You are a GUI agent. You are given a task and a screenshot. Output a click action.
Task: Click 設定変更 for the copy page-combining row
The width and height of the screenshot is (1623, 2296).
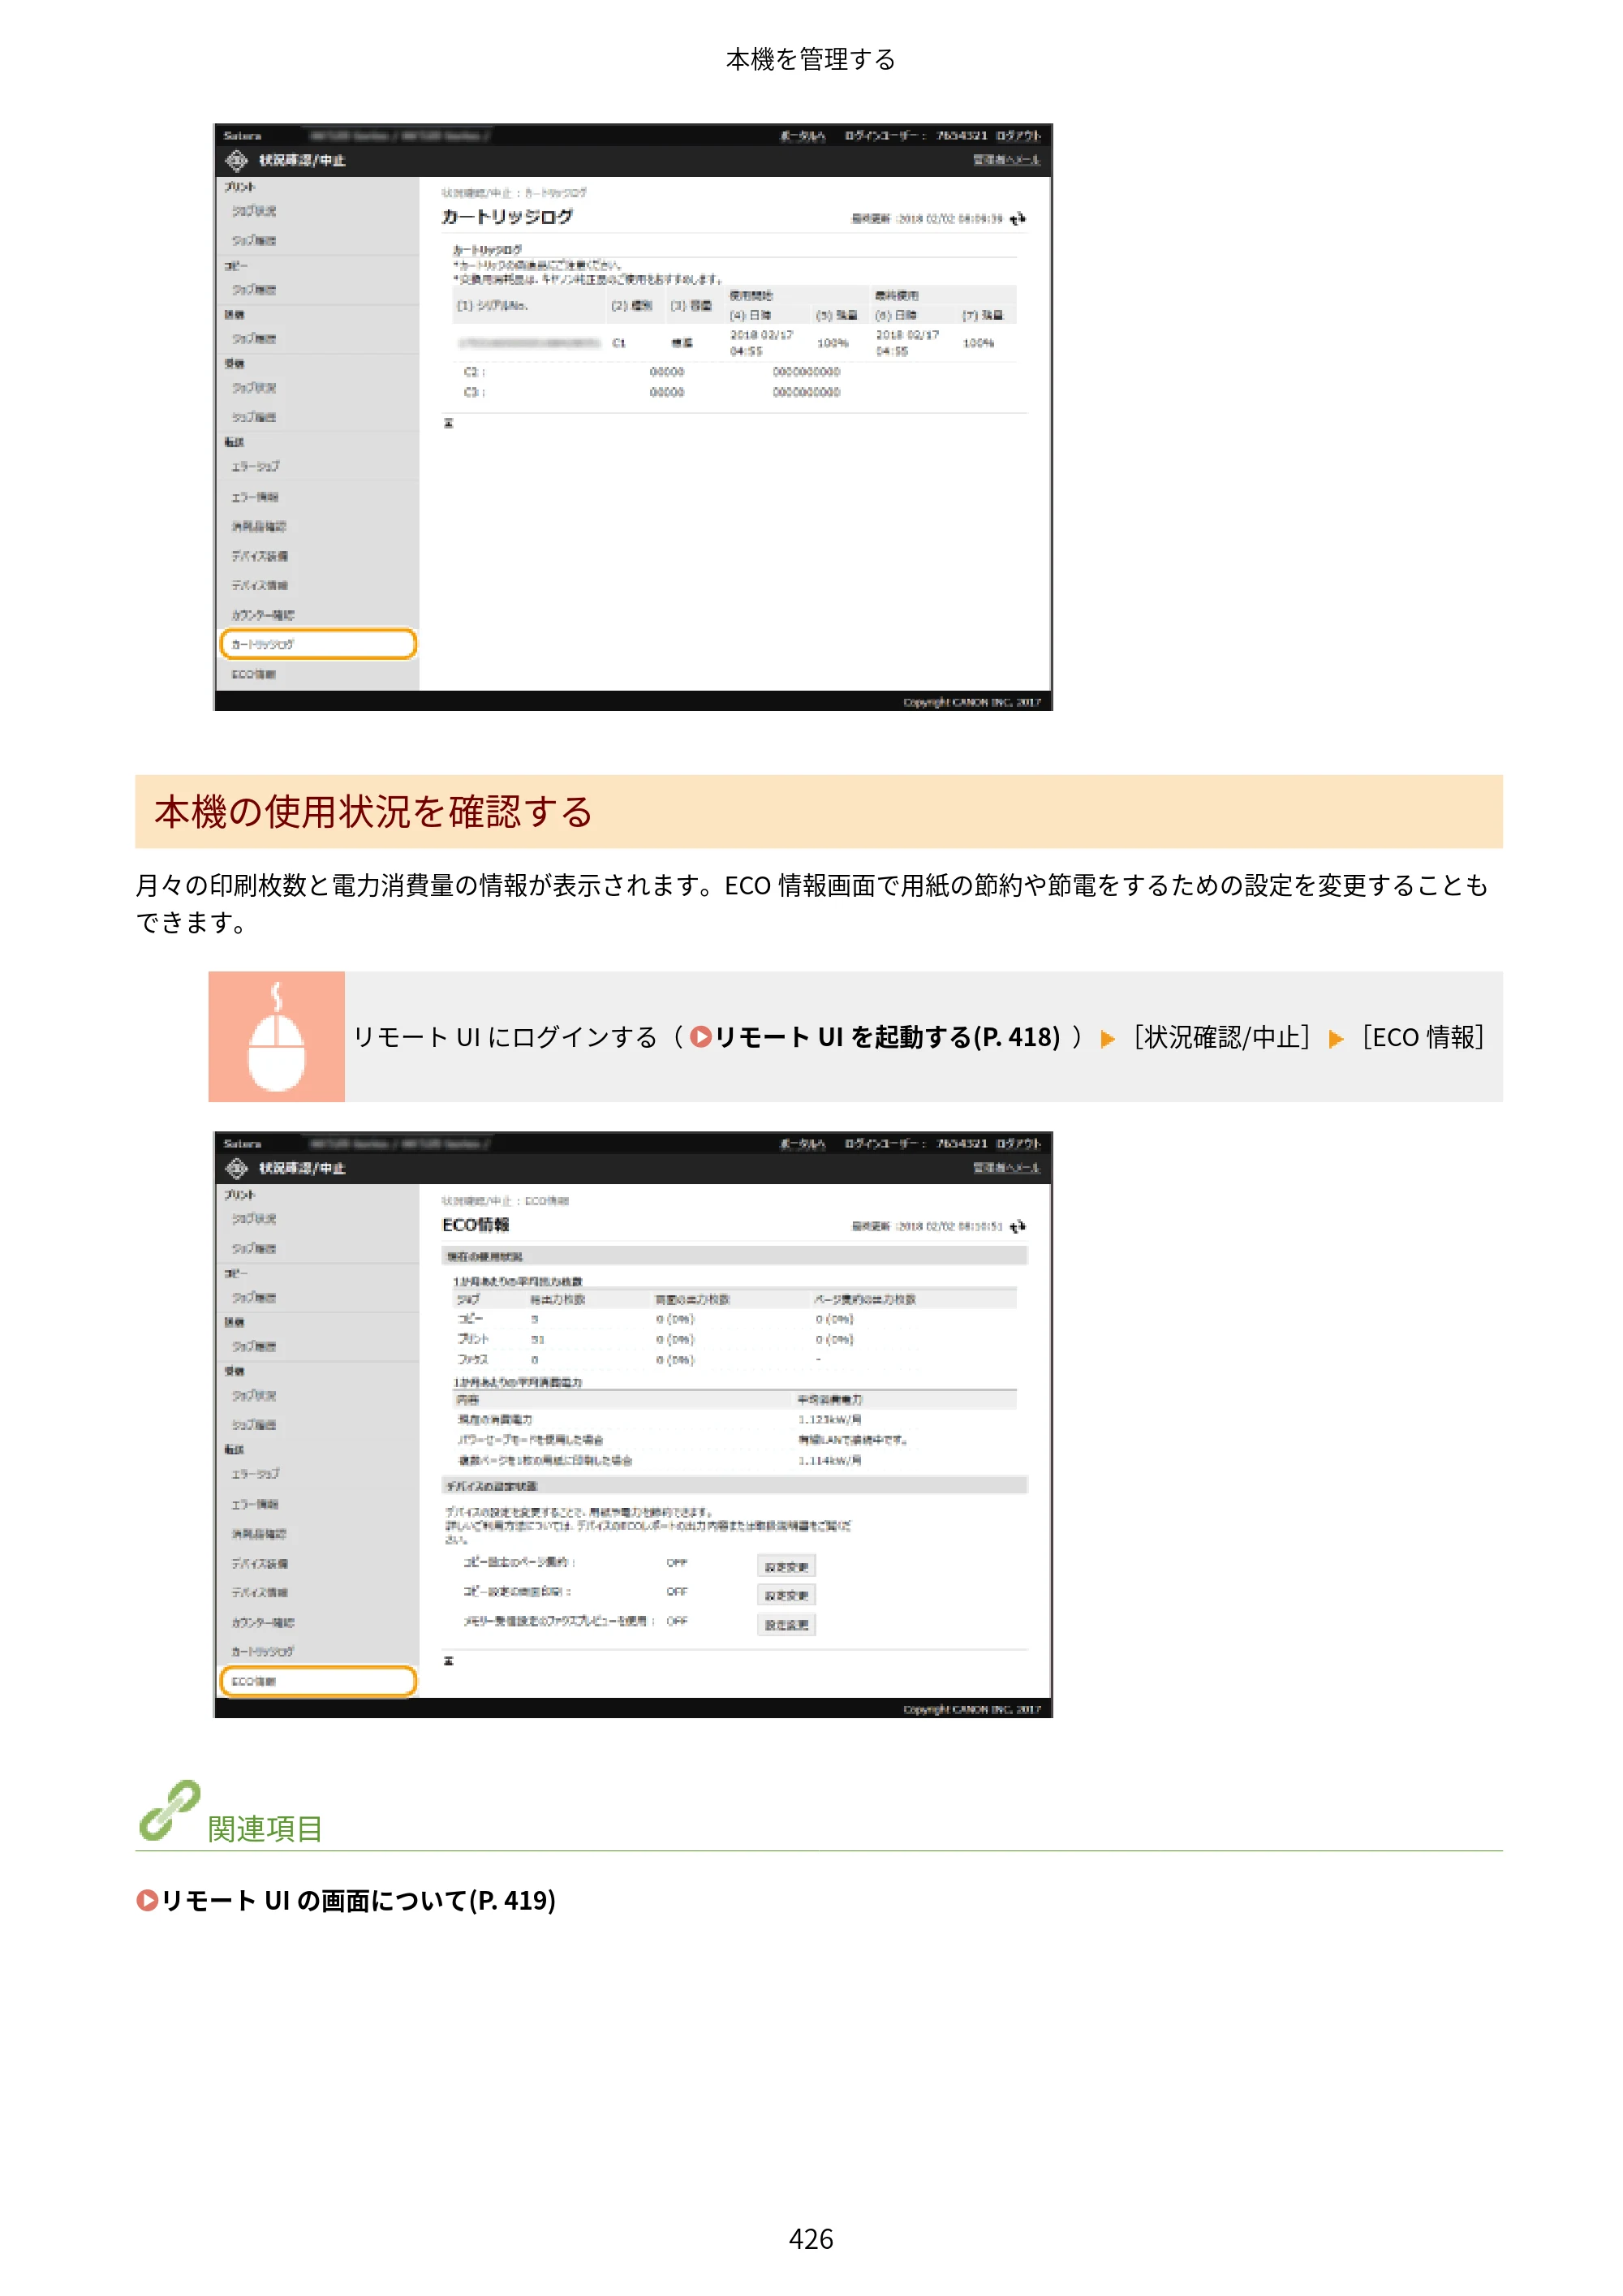(x=787, y=1567)
